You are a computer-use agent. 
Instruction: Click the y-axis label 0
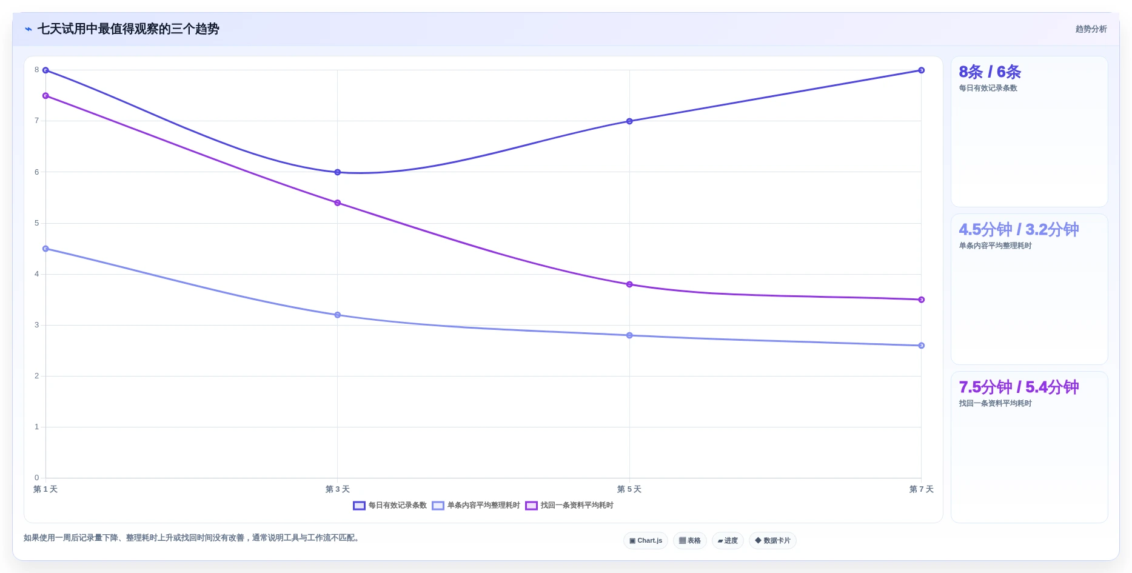tap(36, 478)
